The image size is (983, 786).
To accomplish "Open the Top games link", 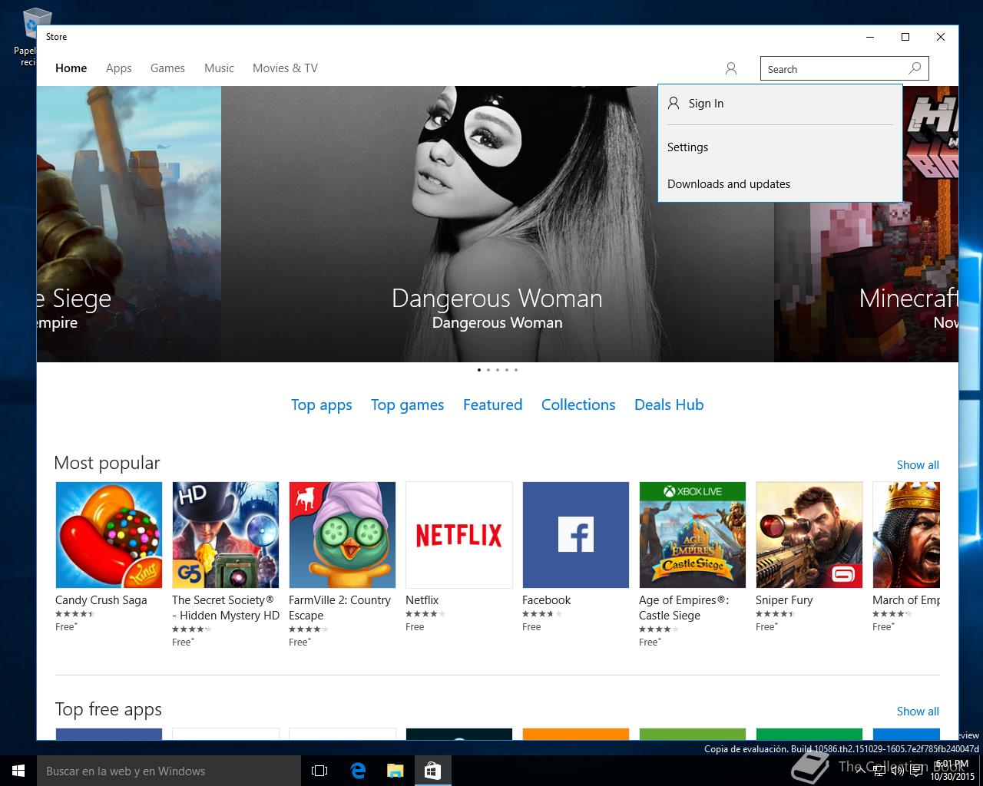I will (x=408, y=405).
